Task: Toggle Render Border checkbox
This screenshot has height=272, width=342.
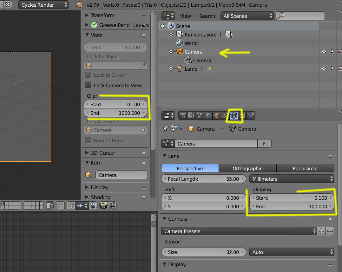Action: pos(88,140)
